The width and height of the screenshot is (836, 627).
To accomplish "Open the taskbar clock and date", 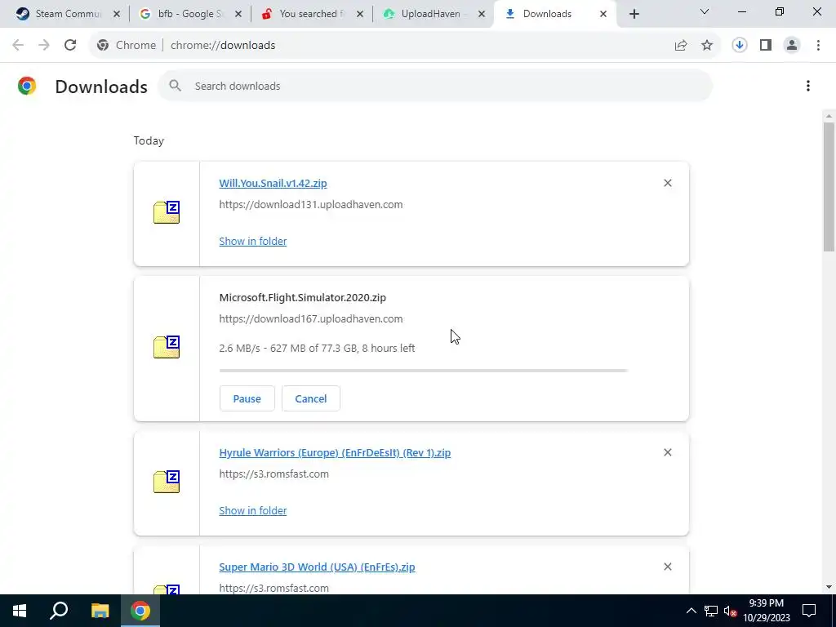I will click(x=767, y=611).
